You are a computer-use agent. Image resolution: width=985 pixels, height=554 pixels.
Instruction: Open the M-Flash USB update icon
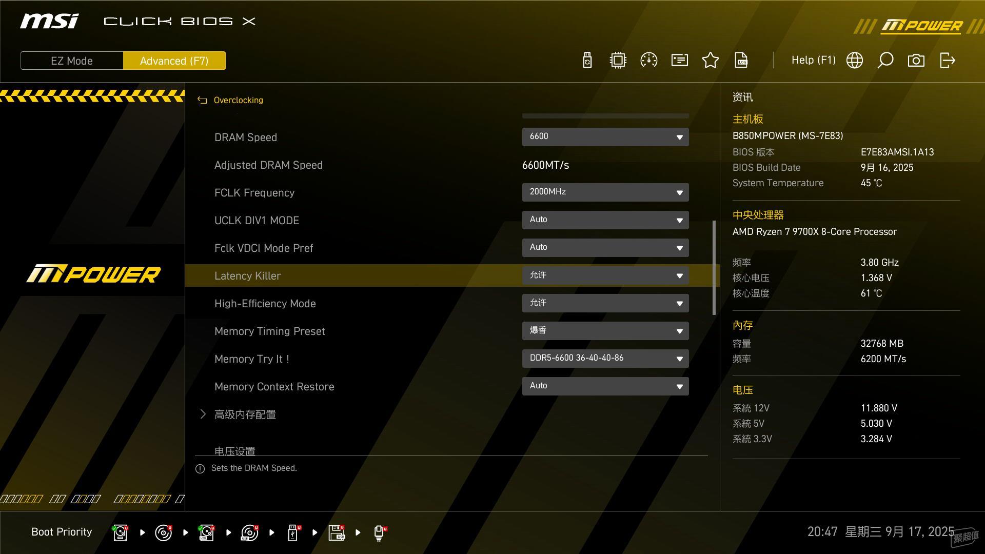coord(587,61)
